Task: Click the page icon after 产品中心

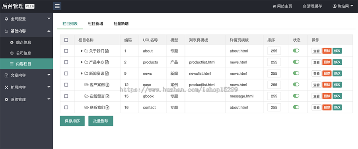Action: tap(107, 62)
